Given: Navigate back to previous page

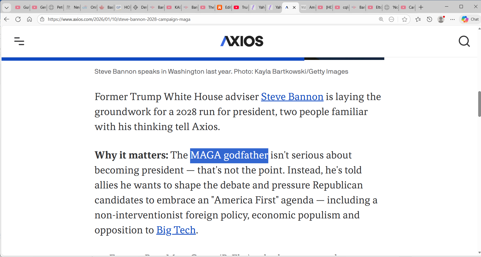Looking at the screenshot, I should pos(6,19).
